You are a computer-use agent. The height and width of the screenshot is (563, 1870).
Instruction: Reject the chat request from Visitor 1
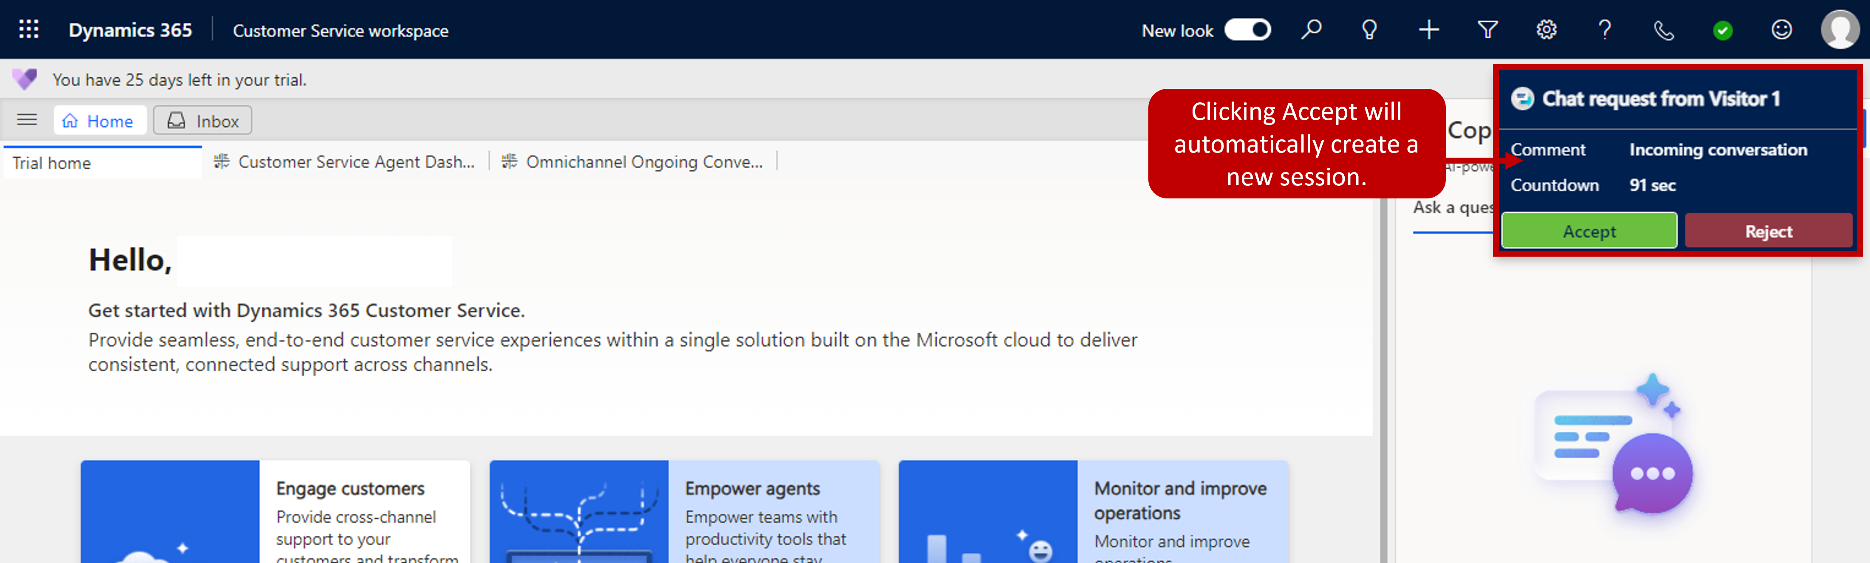[1768, 232]
